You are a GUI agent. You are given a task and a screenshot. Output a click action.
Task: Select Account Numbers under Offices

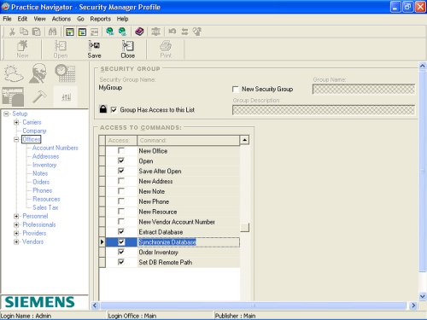pos(56,148)
